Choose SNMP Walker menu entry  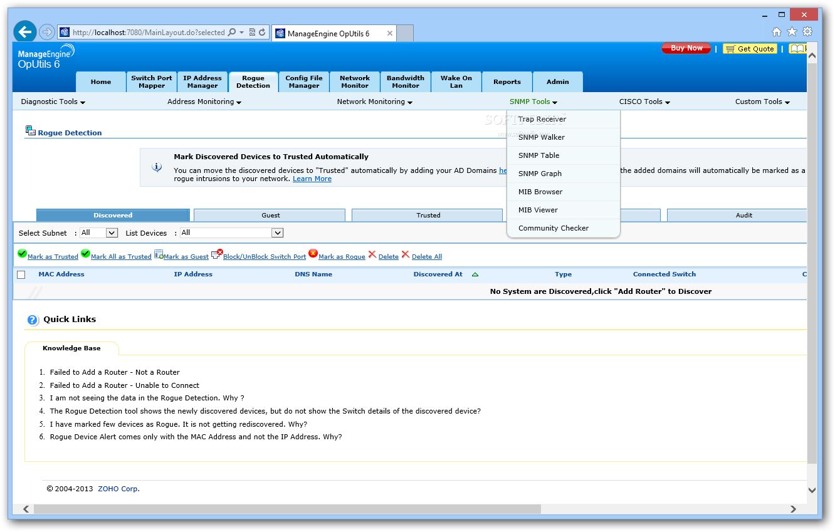564,137
